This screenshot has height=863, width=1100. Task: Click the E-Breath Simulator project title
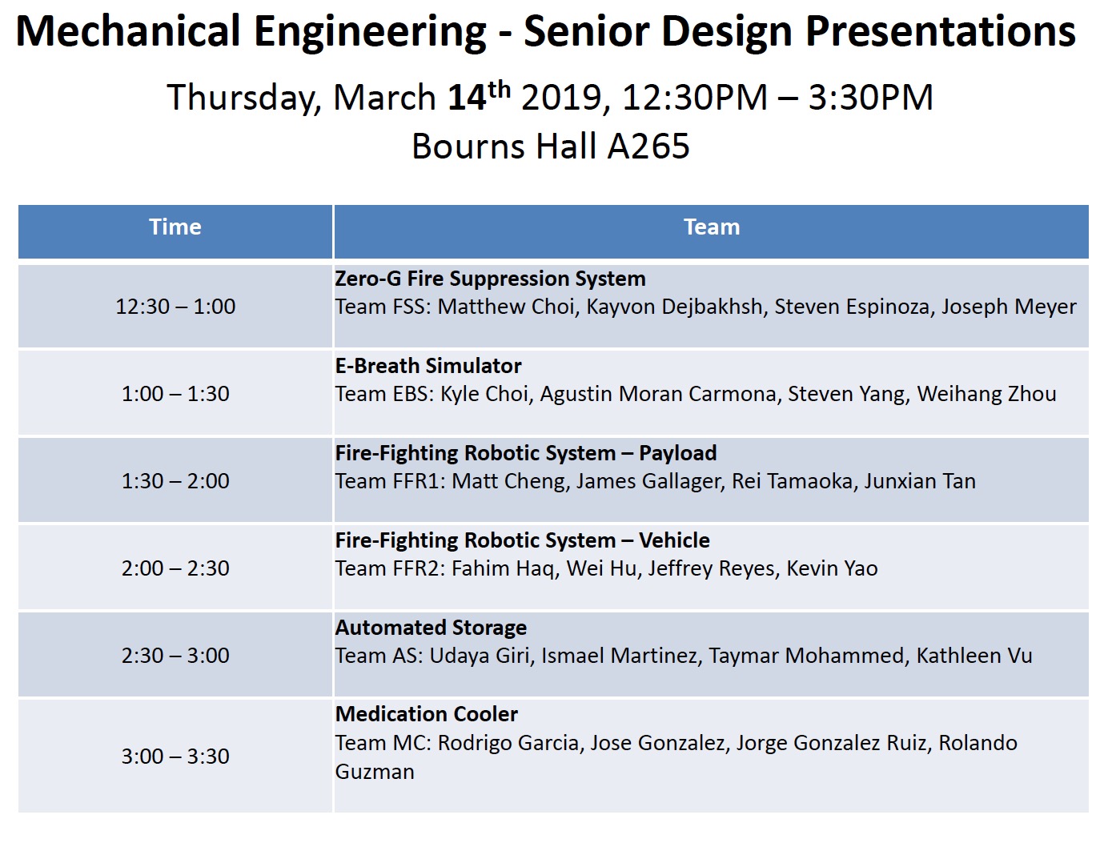tap(428, 366)
